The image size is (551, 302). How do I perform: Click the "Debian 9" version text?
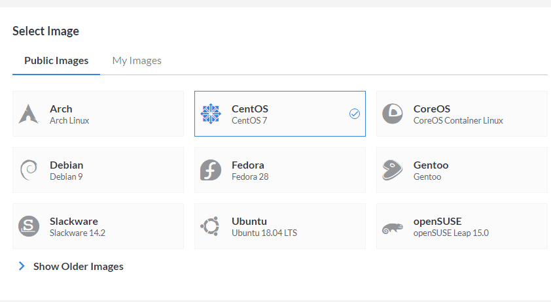tap(66, 176)
